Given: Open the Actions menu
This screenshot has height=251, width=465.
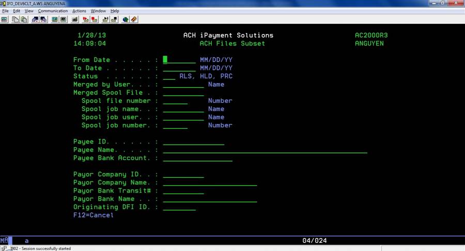Looking at the screenshot, I should point(79,11).
